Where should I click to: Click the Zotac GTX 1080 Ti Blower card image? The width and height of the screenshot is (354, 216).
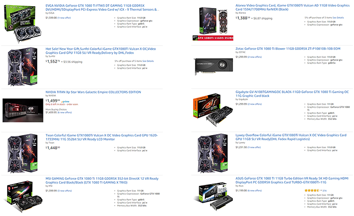pyautogui.click(x=213, y=66)
